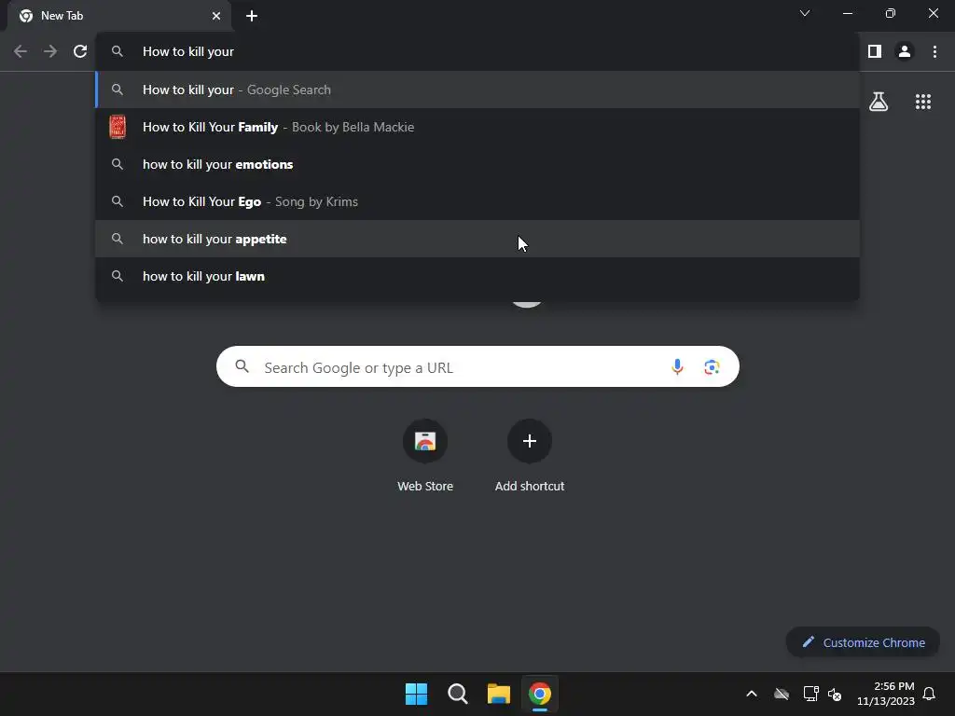Click the back navigation arrow

click(21, 52)
